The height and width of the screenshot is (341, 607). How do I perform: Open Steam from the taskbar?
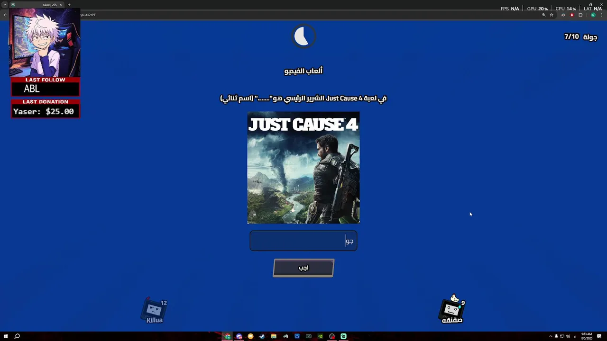[x=262, y=336]
